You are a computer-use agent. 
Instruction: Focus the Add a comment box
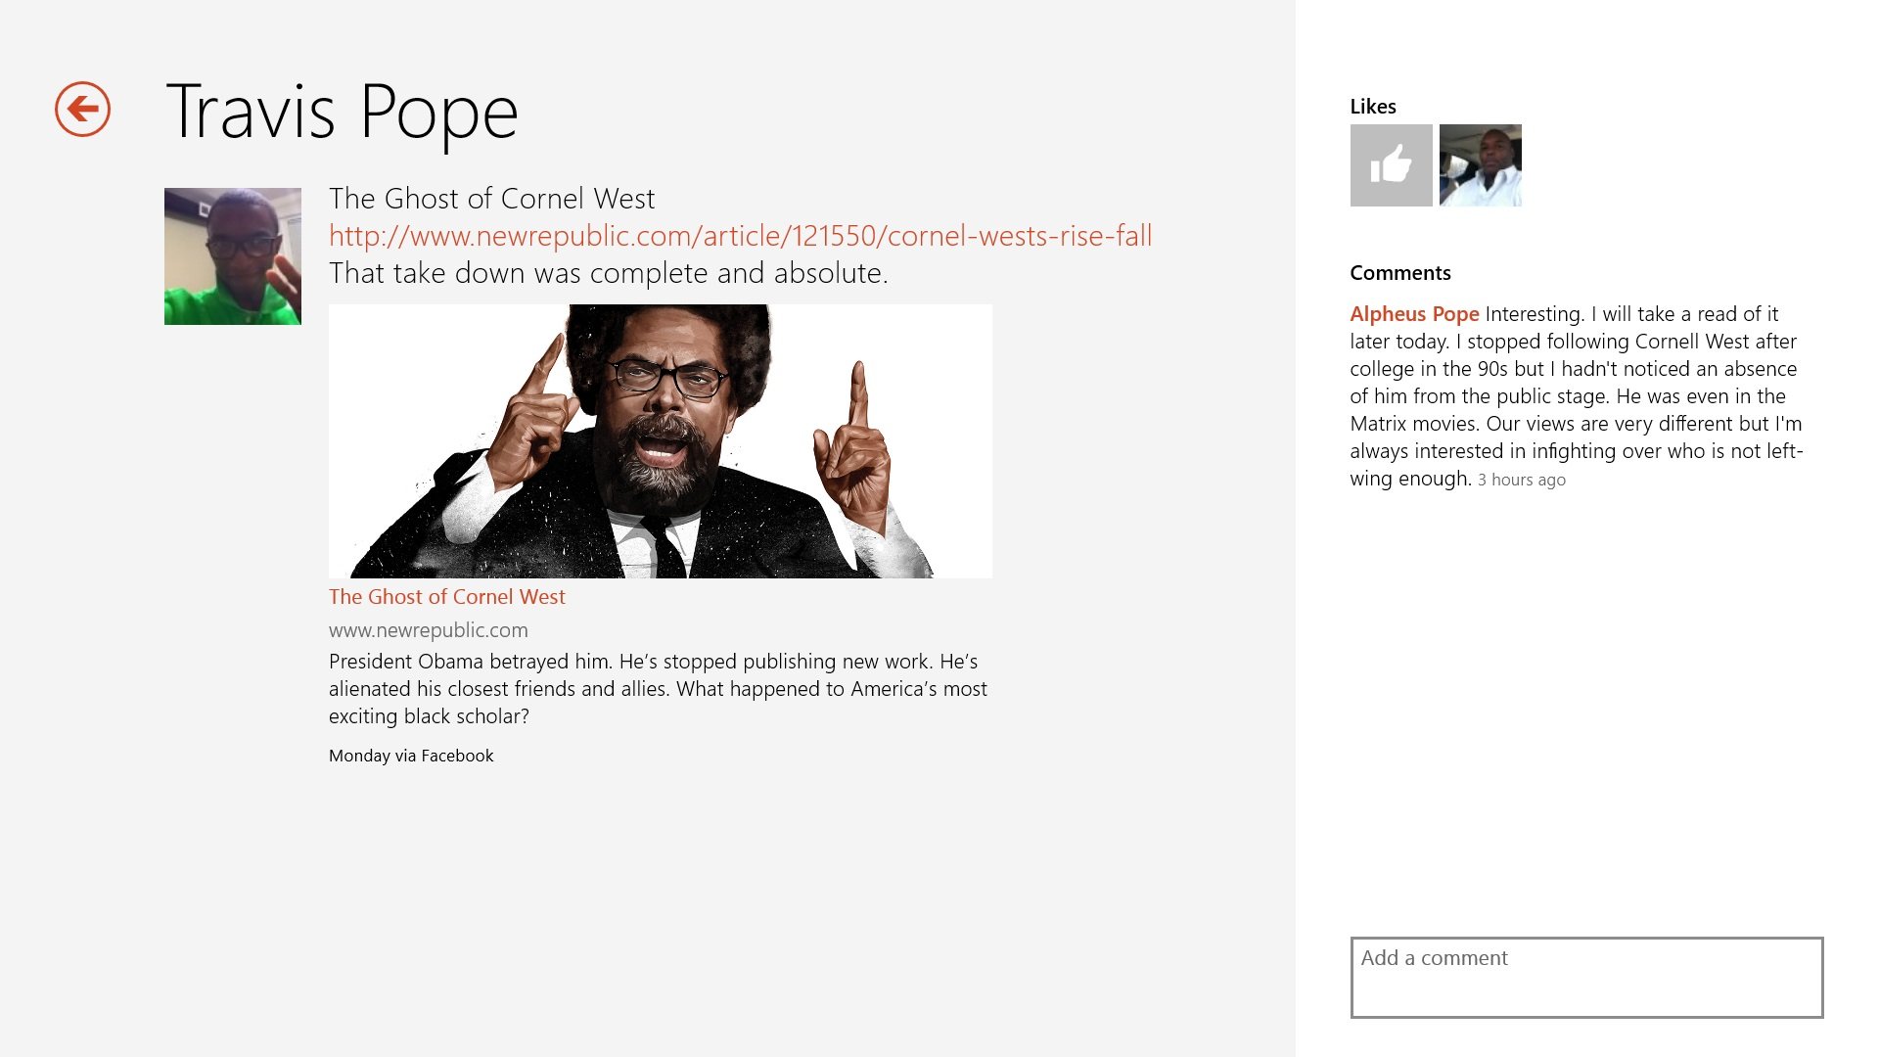tap(1586, 978)
